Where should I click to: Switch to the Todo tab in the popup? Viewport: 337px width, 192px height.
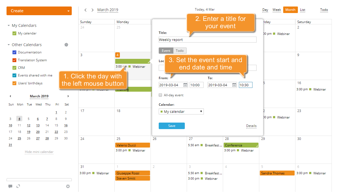(x=180, y=50)
